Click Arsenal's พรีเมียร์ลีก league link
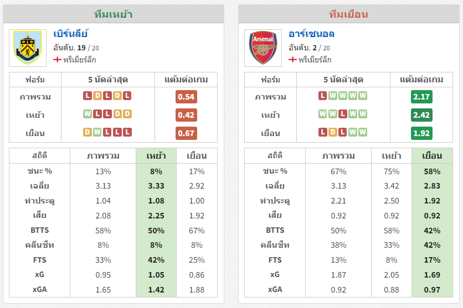This screenshot has width=463, height=308. (315, 60)
